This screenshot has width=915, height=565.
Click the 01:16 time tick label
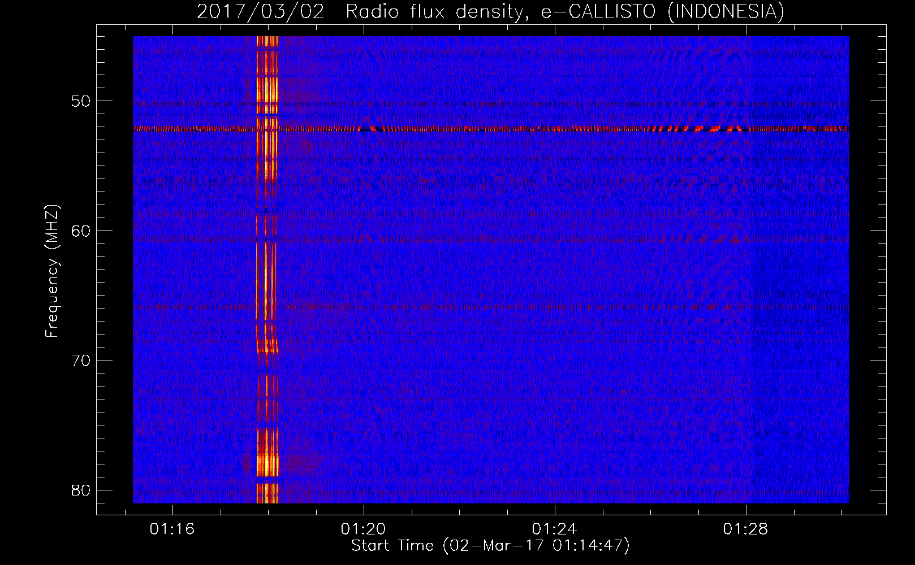172,529
